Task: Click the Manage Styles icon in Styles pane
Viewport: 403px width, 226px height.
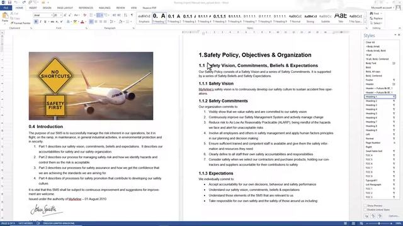Action: (380, 216)
